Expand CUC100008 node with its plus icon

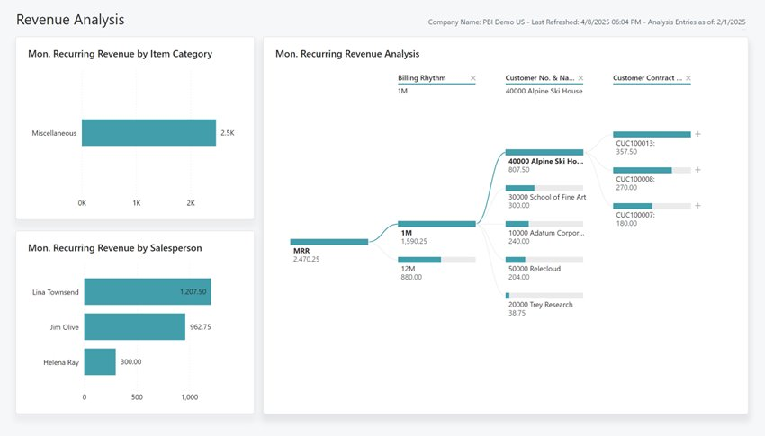point(698,170)
